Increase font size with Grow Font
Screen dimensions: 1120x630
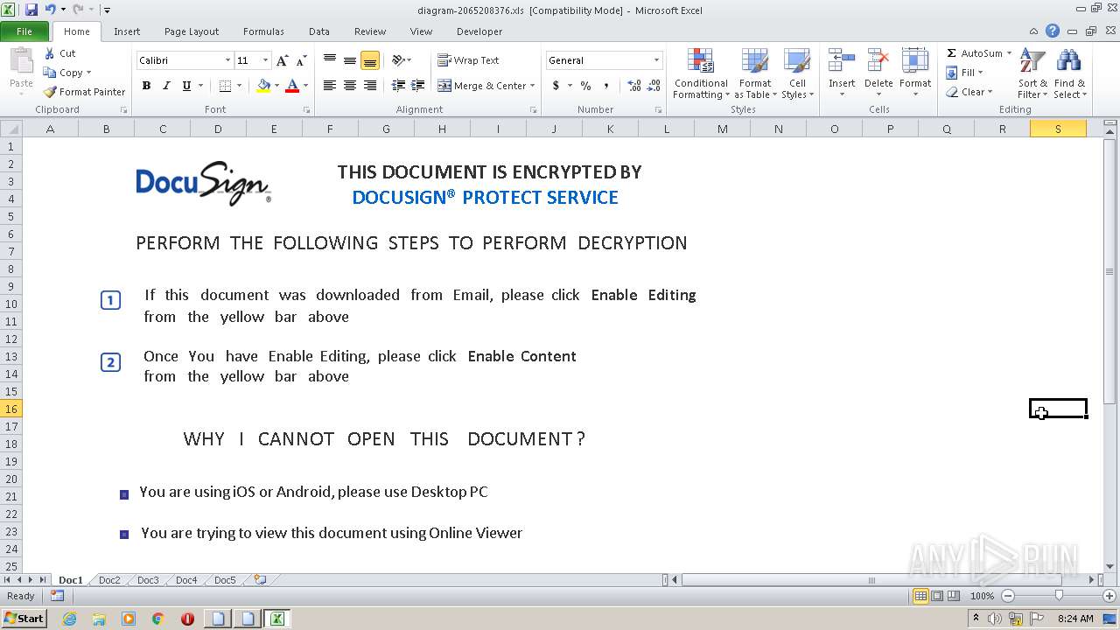pos(282,60)
